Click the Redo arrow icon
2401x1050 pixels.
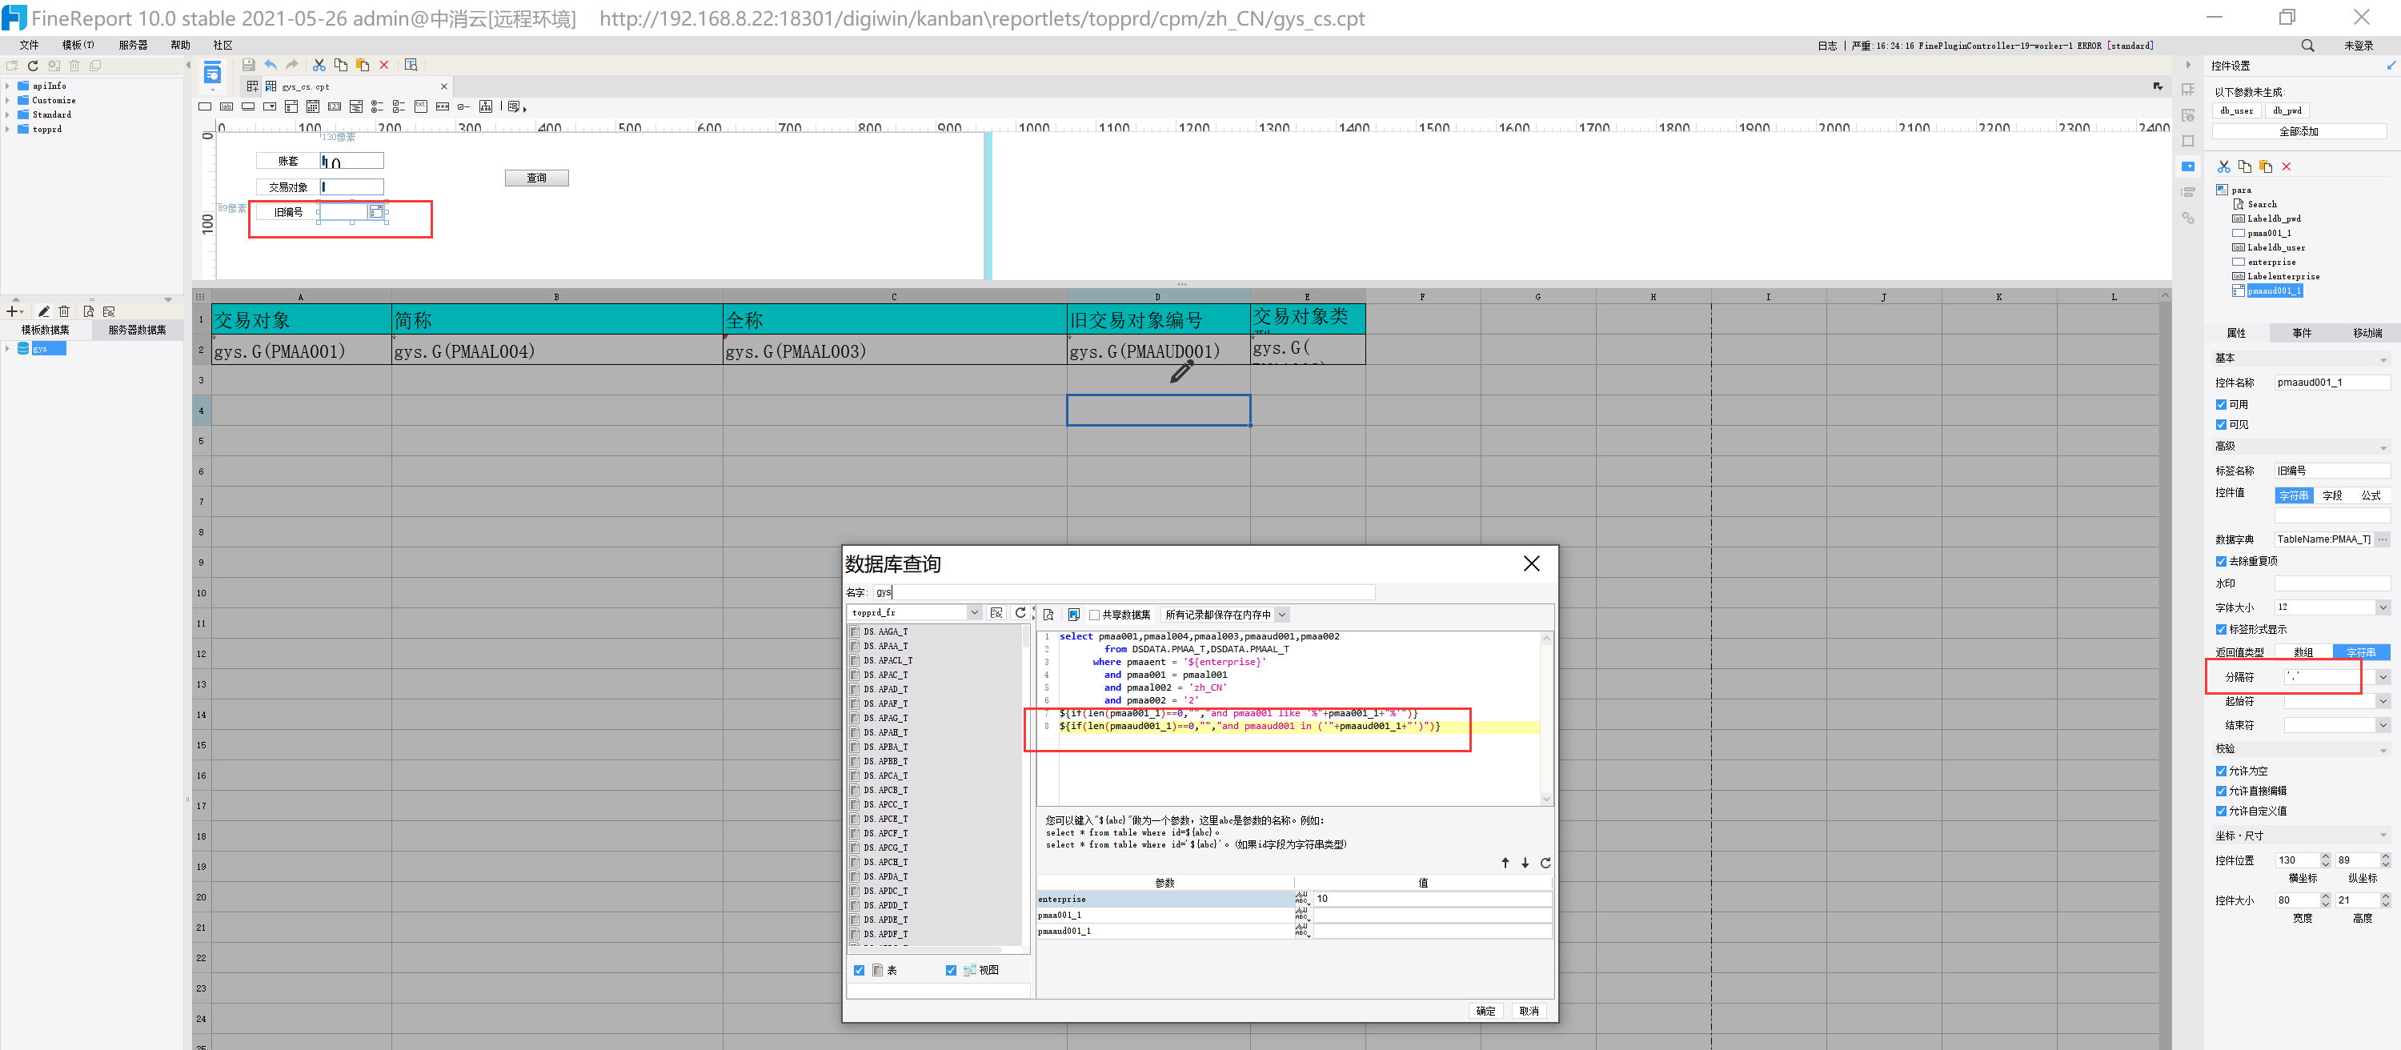[x=292, y=65]
